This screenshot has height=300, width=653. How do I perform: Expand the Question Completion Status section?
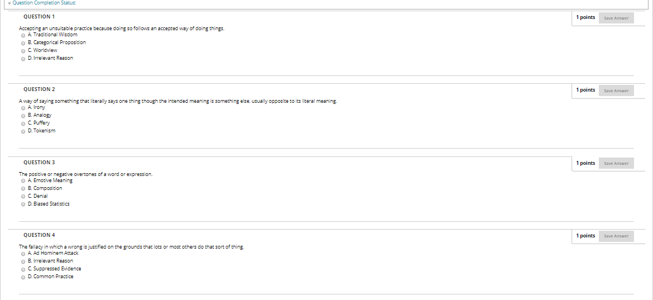(42, 3)
